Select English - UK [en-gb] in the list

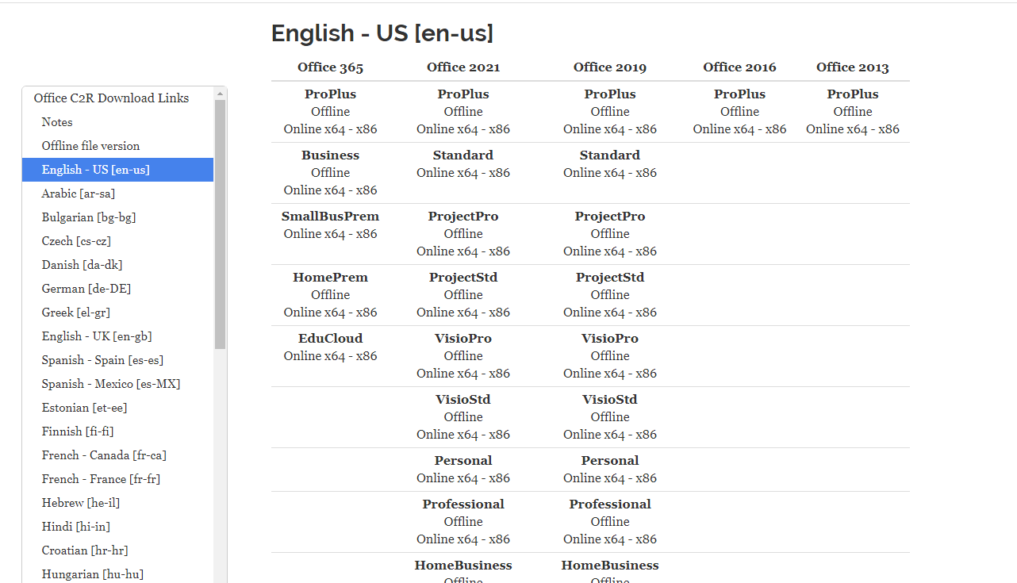point(97,336)
